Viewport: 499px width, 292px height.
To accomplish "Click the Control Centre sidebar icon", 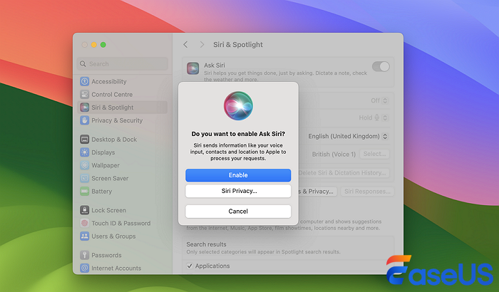I will tap(84, 95).
